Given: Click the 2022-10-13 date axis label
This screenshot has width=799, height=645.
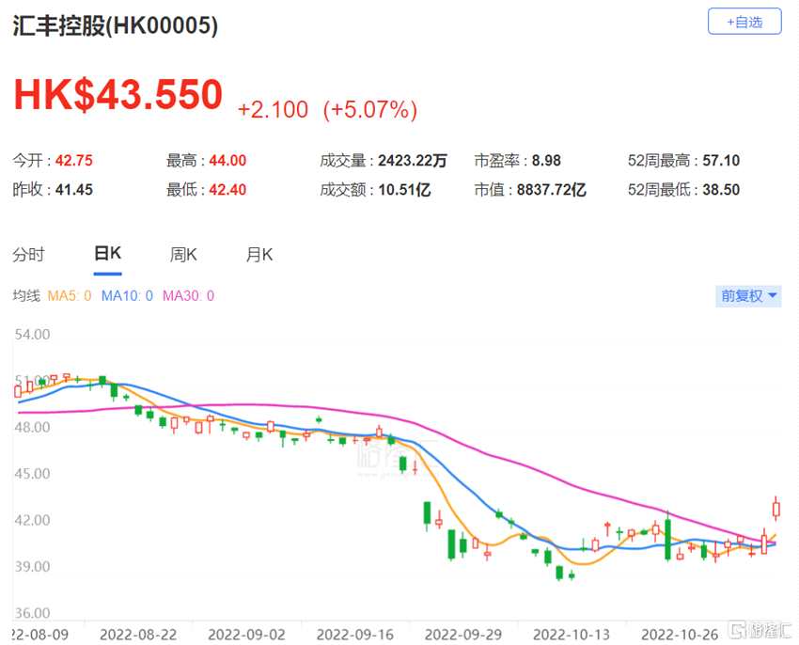Looking at the screenshot, I should point(572,635).
